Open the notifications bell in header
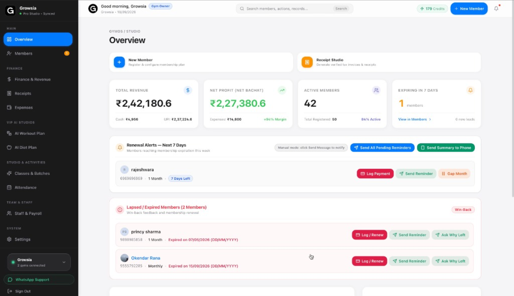Screen dimensions: 514x296 coord(496,9)
